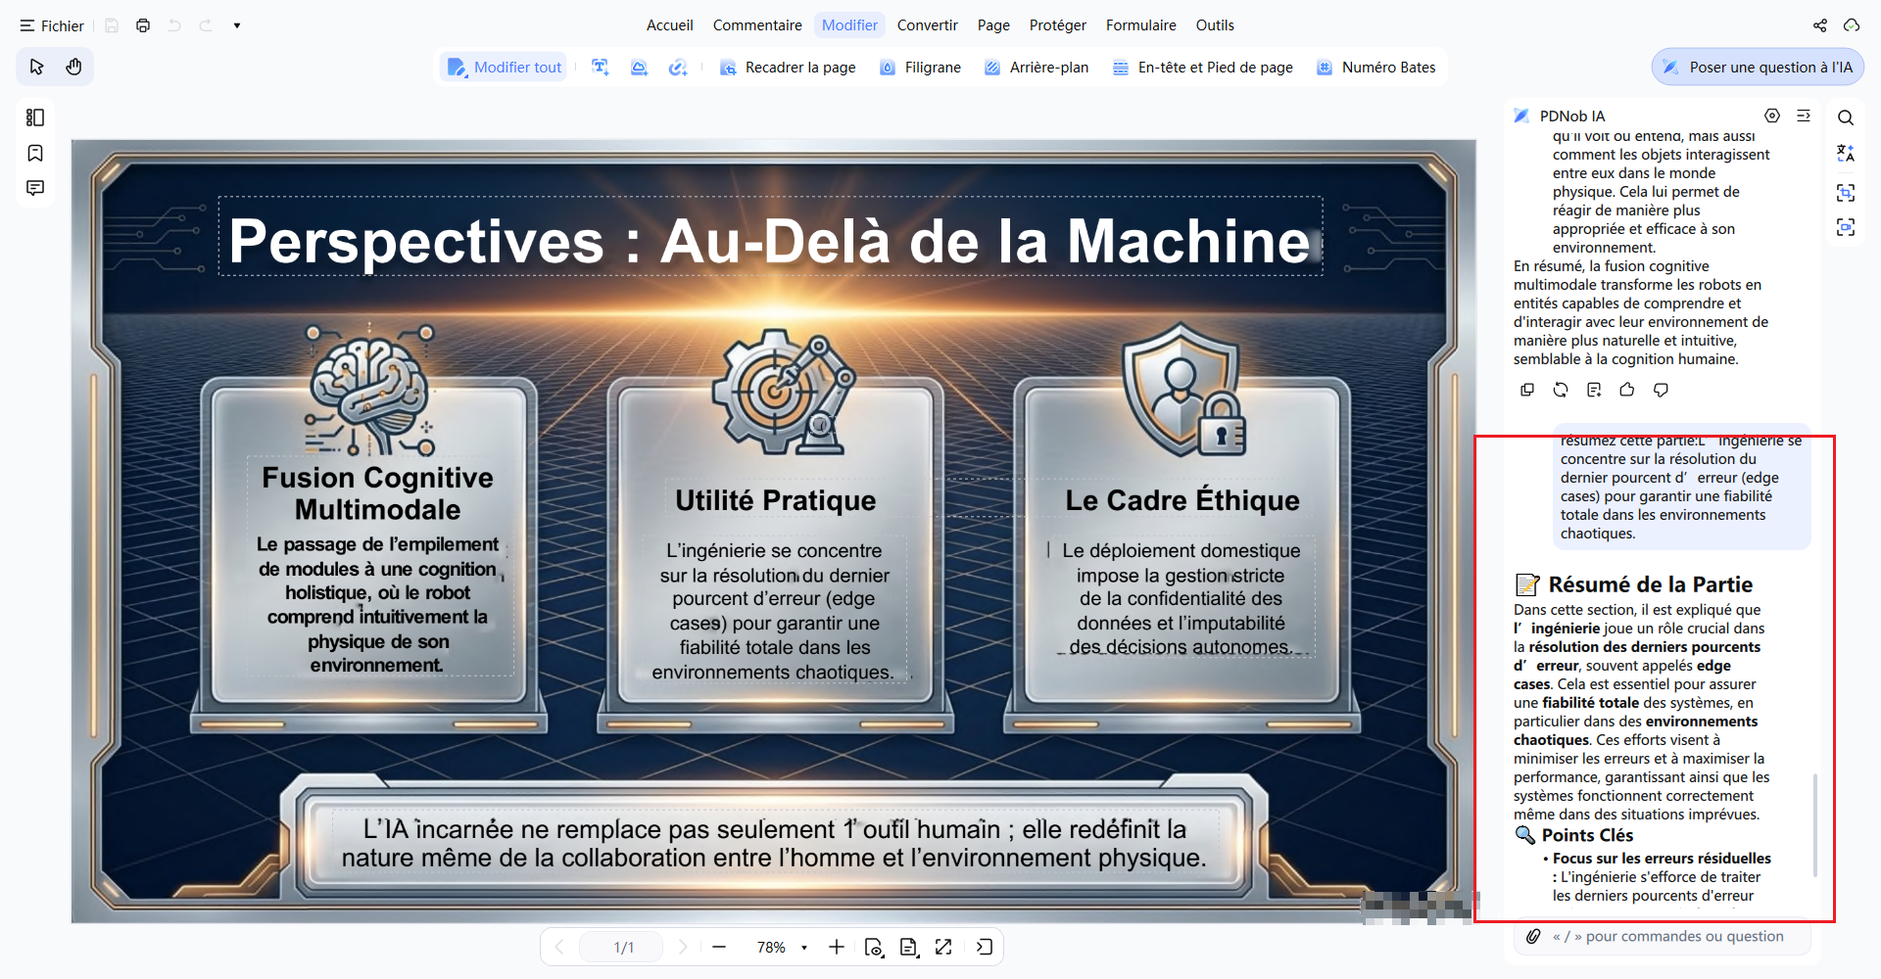The image size is (1881, 979).
Task: Click the add-to-note icon under AI response
Action: click(x=1594, y=390)
